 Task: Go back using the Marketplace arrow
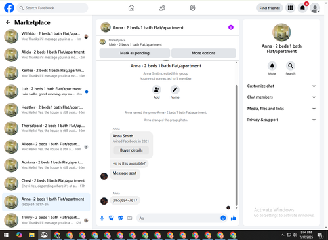click(8, 22)
